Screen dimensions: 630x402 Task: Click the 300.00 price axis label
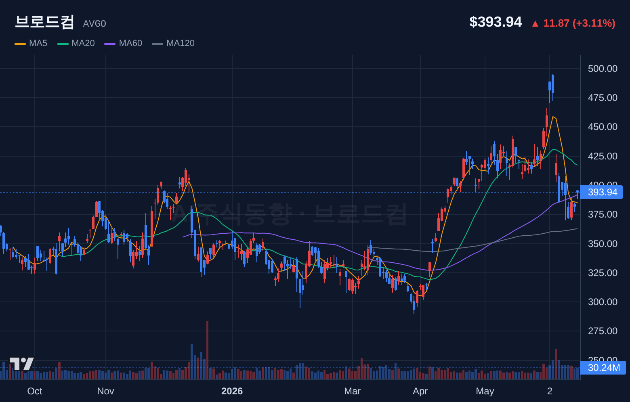pyautogui.click(x=603, y=302)
